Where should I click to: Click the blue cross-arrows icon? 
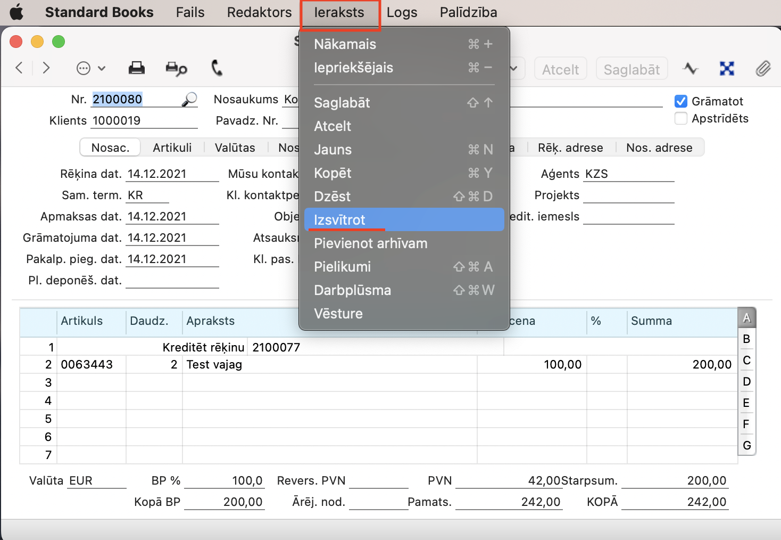(727, 69)
